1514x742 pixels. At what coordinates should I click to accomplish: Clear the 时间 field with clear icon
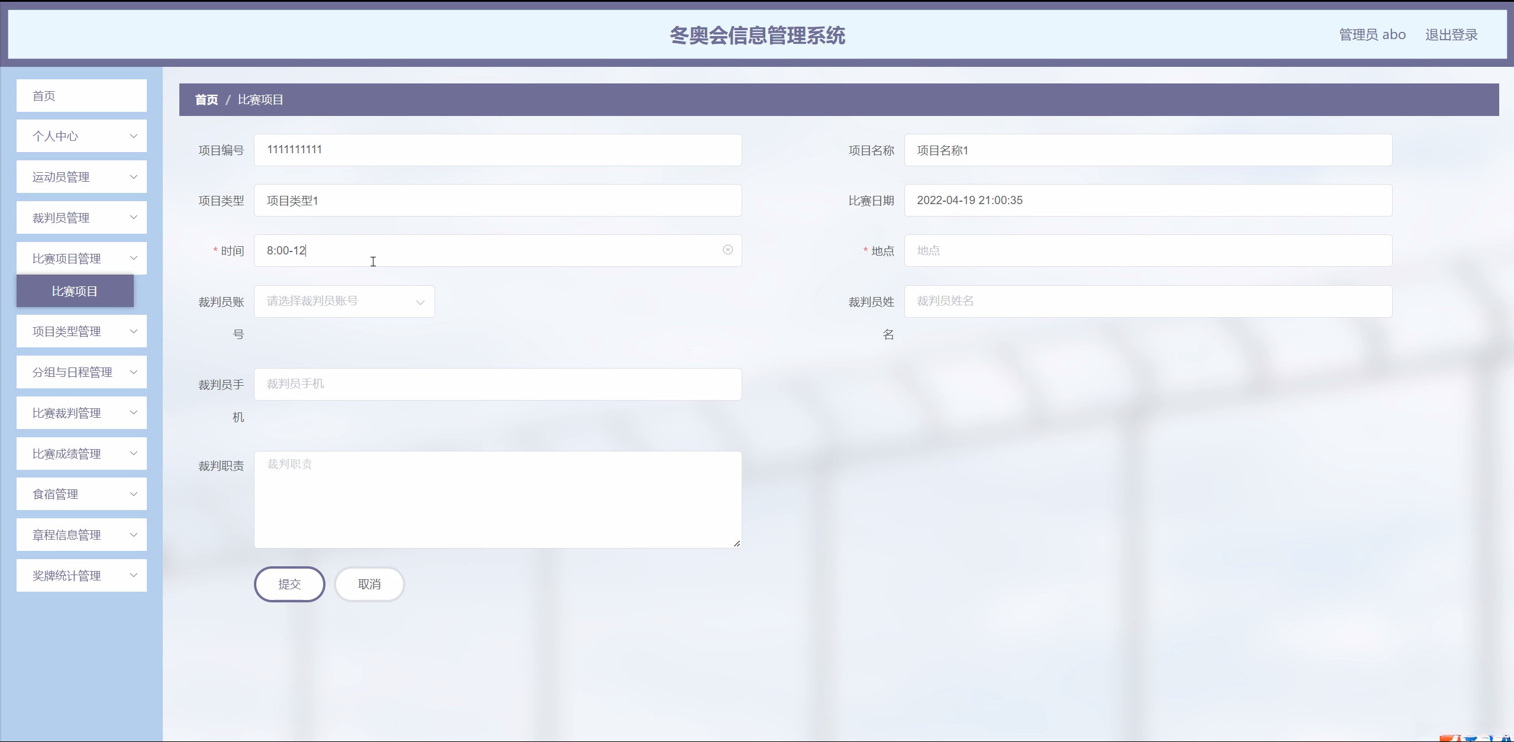click(x=727, y=250)
